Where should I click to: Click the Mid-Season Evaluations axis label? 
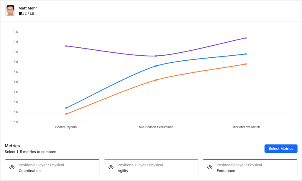point(156,127)
